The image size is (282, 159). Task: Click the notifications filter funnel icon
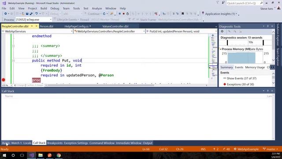pyautogui.click(x=217, y=3)
